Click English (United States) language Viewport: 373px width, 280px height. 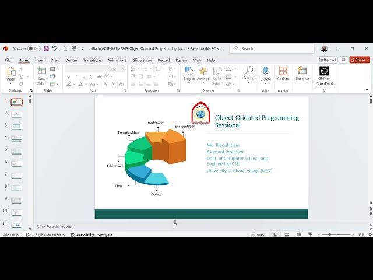pos(50,235)
